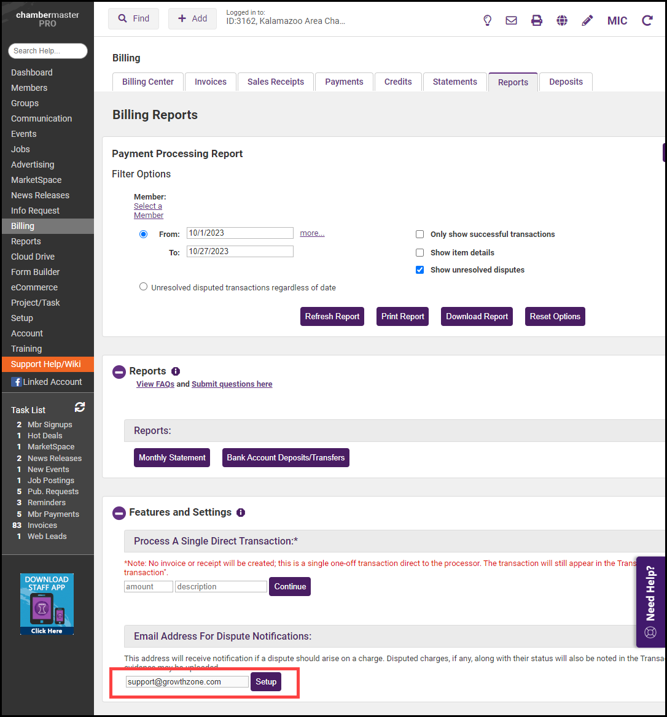Open Dashboard in the sidebar
Image resolution: width=667 pixels, height=717 pixels.
pos(32,72)
